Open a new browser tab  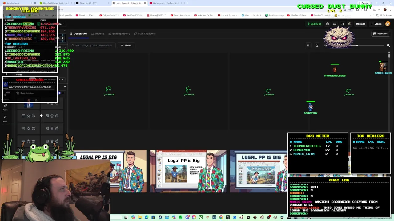click(x=187, y=3)
